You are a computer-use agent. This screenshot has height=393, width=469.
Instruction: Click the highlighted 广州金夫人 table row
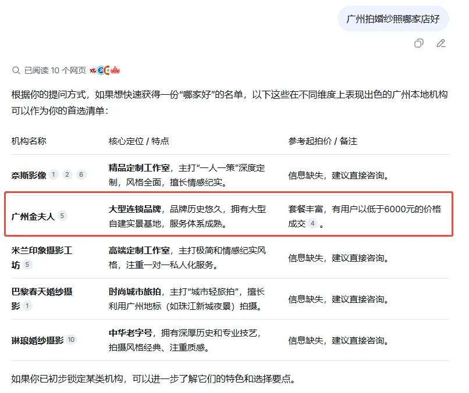point(233,215)
